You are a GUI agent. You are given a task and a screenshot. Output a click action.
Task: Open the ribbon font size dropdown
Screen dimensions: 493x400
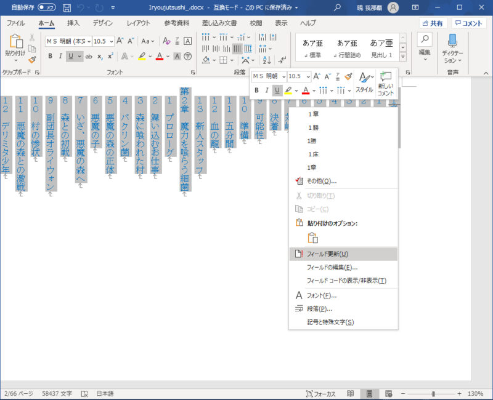pos(111,41)
